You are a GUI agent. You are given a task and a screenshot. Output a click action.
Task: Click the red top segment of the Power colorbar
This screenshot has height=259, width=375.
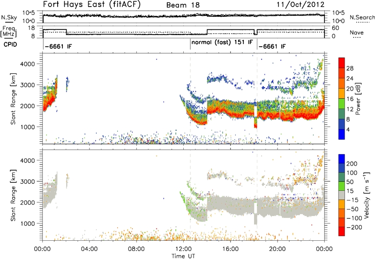click(342, 63)
